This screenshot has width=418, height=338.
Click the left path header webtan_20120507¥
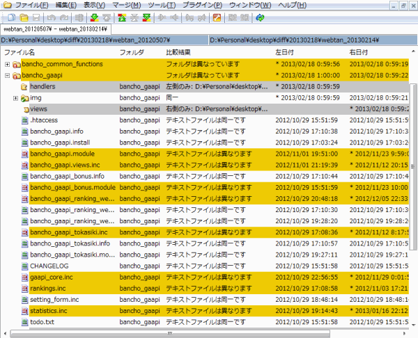point(104,40)
